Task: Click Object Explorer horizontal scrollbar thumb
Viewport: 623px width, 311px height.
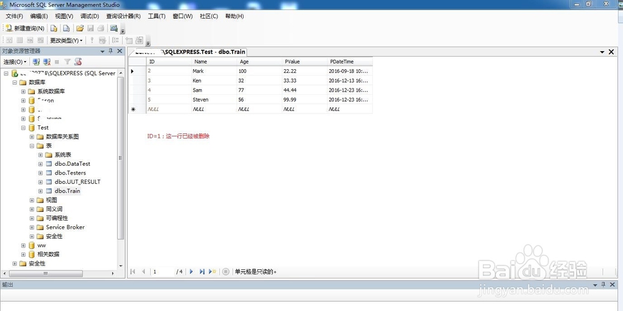Action: pos(45,274)
